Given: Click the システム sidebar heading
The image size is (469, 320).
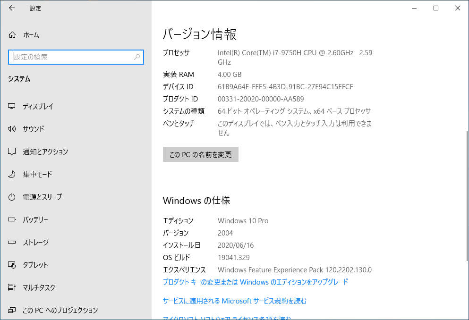Looking at the screenshot, I should tap(19, 79).
